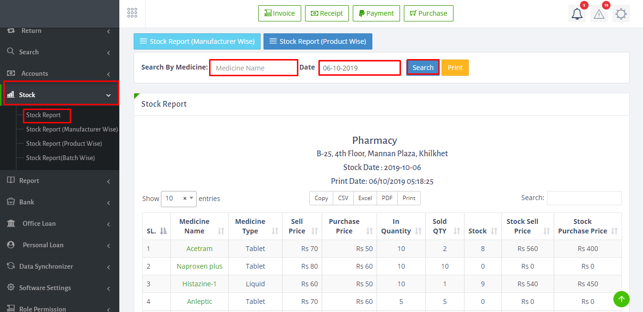Export the table using PDF button

(387, 198)
